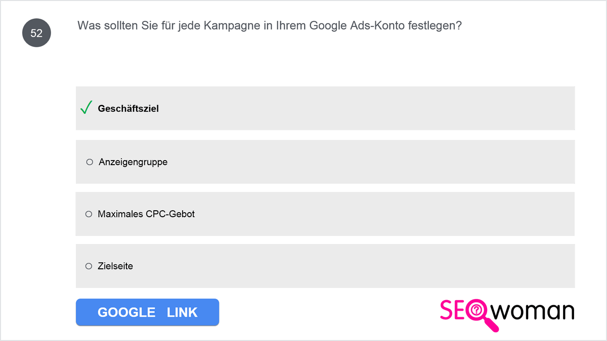Click the word 'LINK' on the blue button
607x341 pixels.
pos(182,313)
